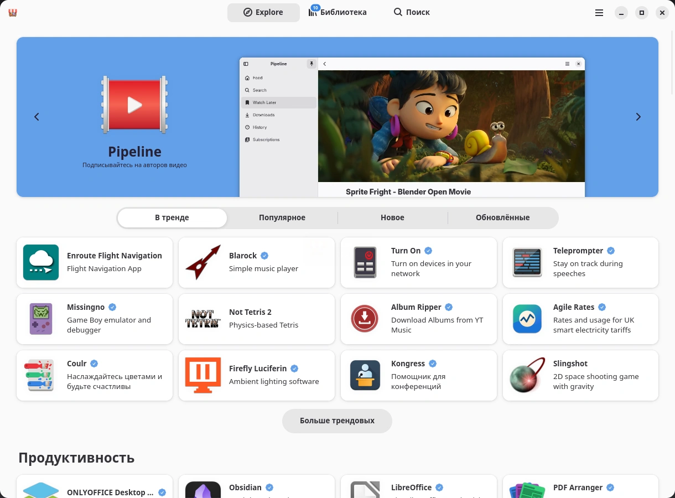Open the Obsidian app icon
675x498 pixels.
click(x=203, y=490)
